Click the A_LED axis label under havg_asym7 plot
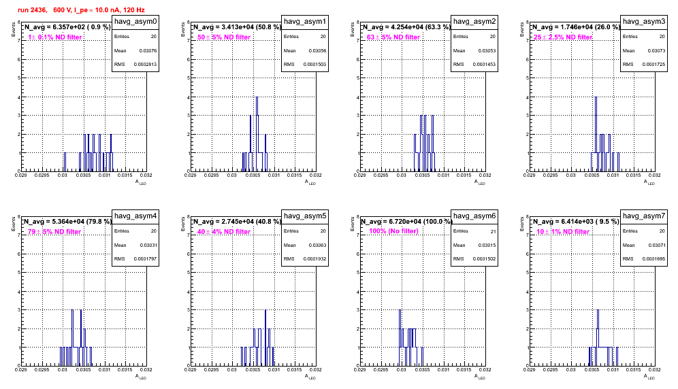 click(649, 377)
